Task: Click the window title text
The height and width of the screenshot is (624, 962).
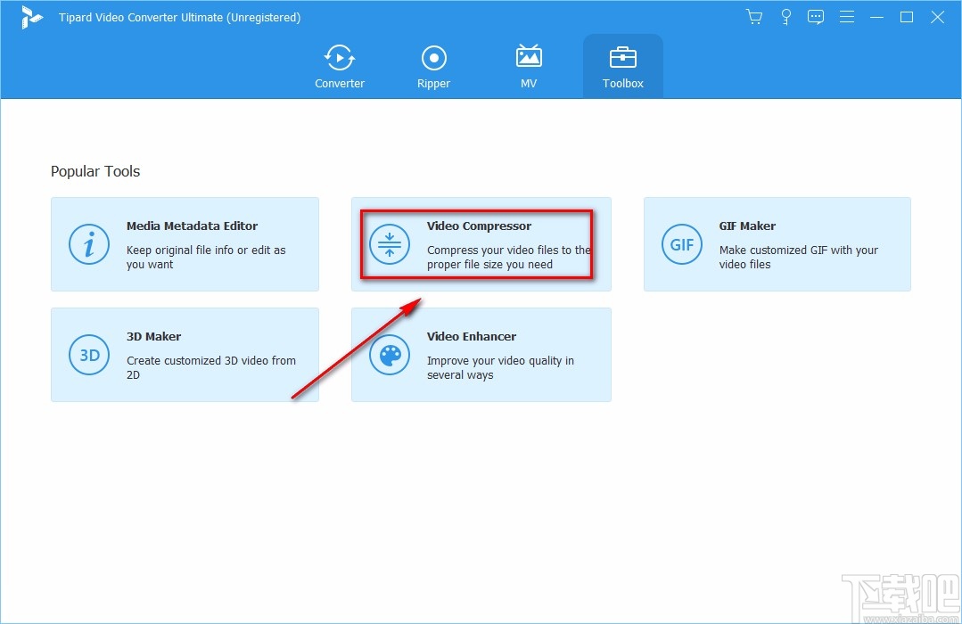Action: pyautogui.click(x=180, y=17)
